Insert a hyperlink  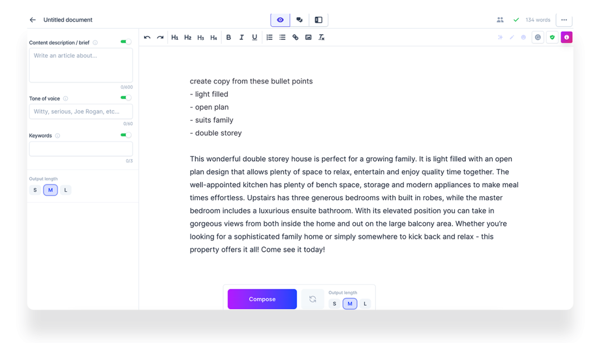pos(295,37)
